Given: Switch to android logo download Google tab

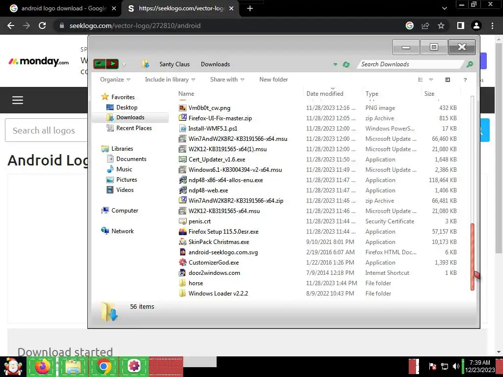Looking at the screenshot, I should point(62,8).
